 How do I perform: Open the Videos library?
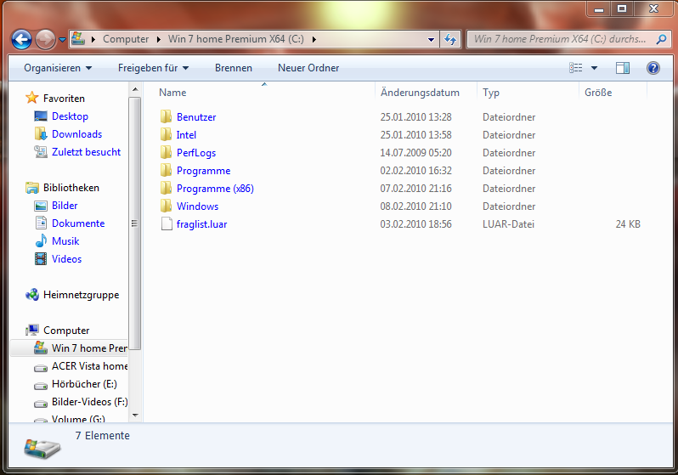(66, 258)
